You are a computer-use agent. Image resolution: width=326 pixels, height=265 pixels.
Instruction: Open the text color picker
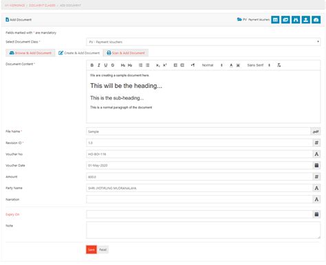pyautogui.click(x=231, y=65)
